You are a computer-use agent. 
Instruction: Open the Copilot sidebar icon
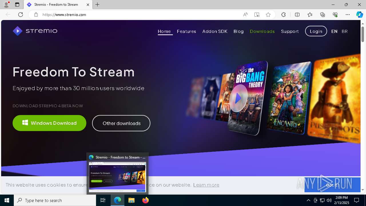(359, 15)
